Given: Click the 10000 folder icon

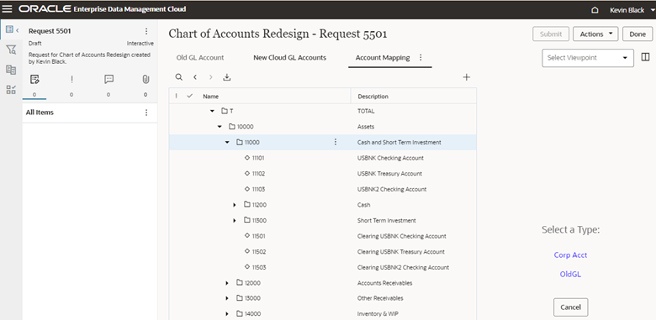Looking at the screenshot, I should coord(232,127).
